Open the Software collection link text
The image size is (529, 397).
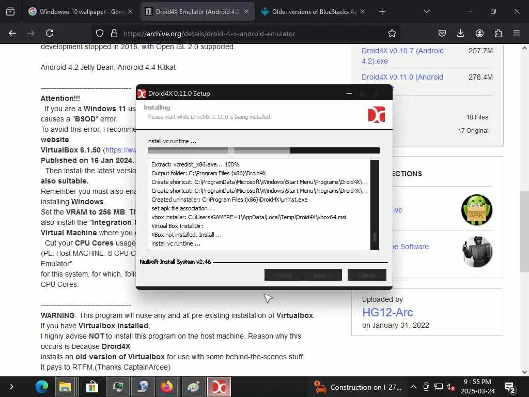[x=410, y=247]
